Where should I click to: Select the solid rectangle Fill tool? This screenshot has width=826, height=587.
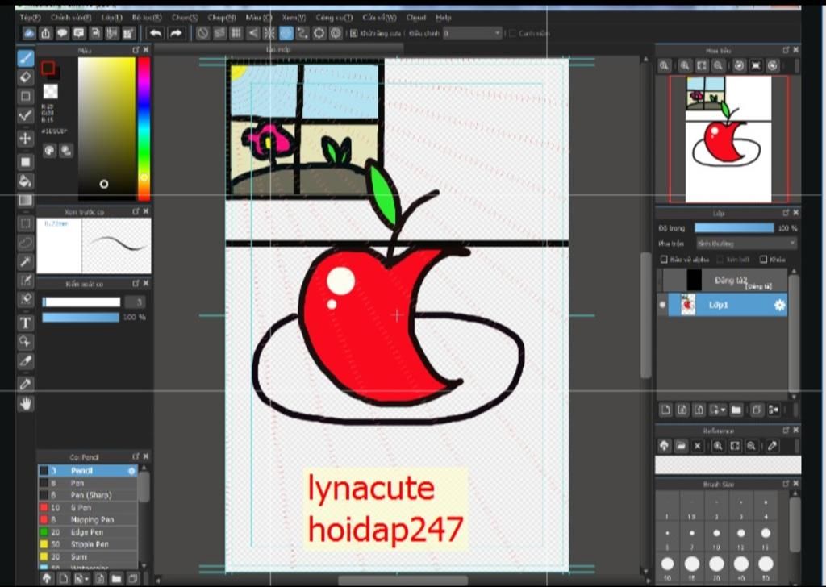pyautogui.click(x=25, y=161)
